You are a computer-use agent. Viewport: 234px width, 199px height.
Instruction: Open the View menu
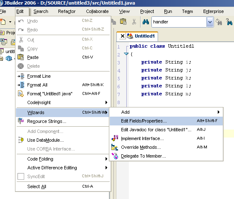124,11
